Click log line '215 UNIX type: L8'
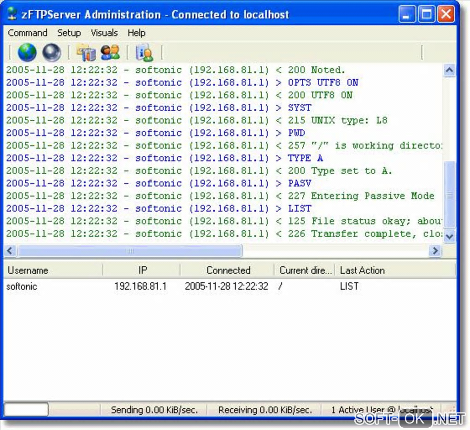The image size is (470, 430). tap(197, 120)
